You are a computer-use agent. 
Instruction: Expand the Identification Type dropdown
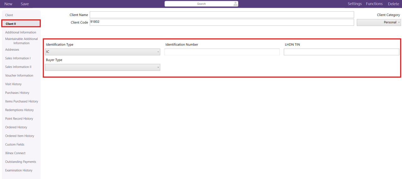coord(103,52)
